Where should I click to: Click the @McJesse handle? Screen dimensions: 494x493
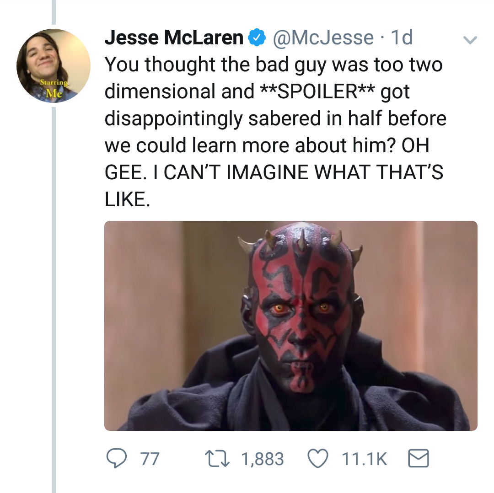[x=323, y=38]
